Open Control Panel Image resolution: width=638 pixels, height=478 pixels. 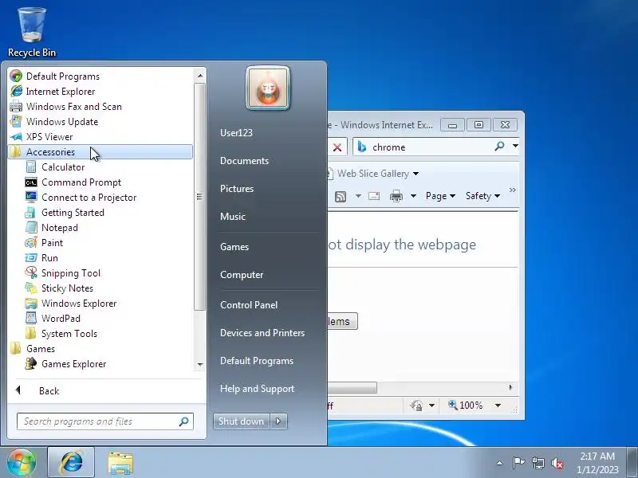pos(249,305)
